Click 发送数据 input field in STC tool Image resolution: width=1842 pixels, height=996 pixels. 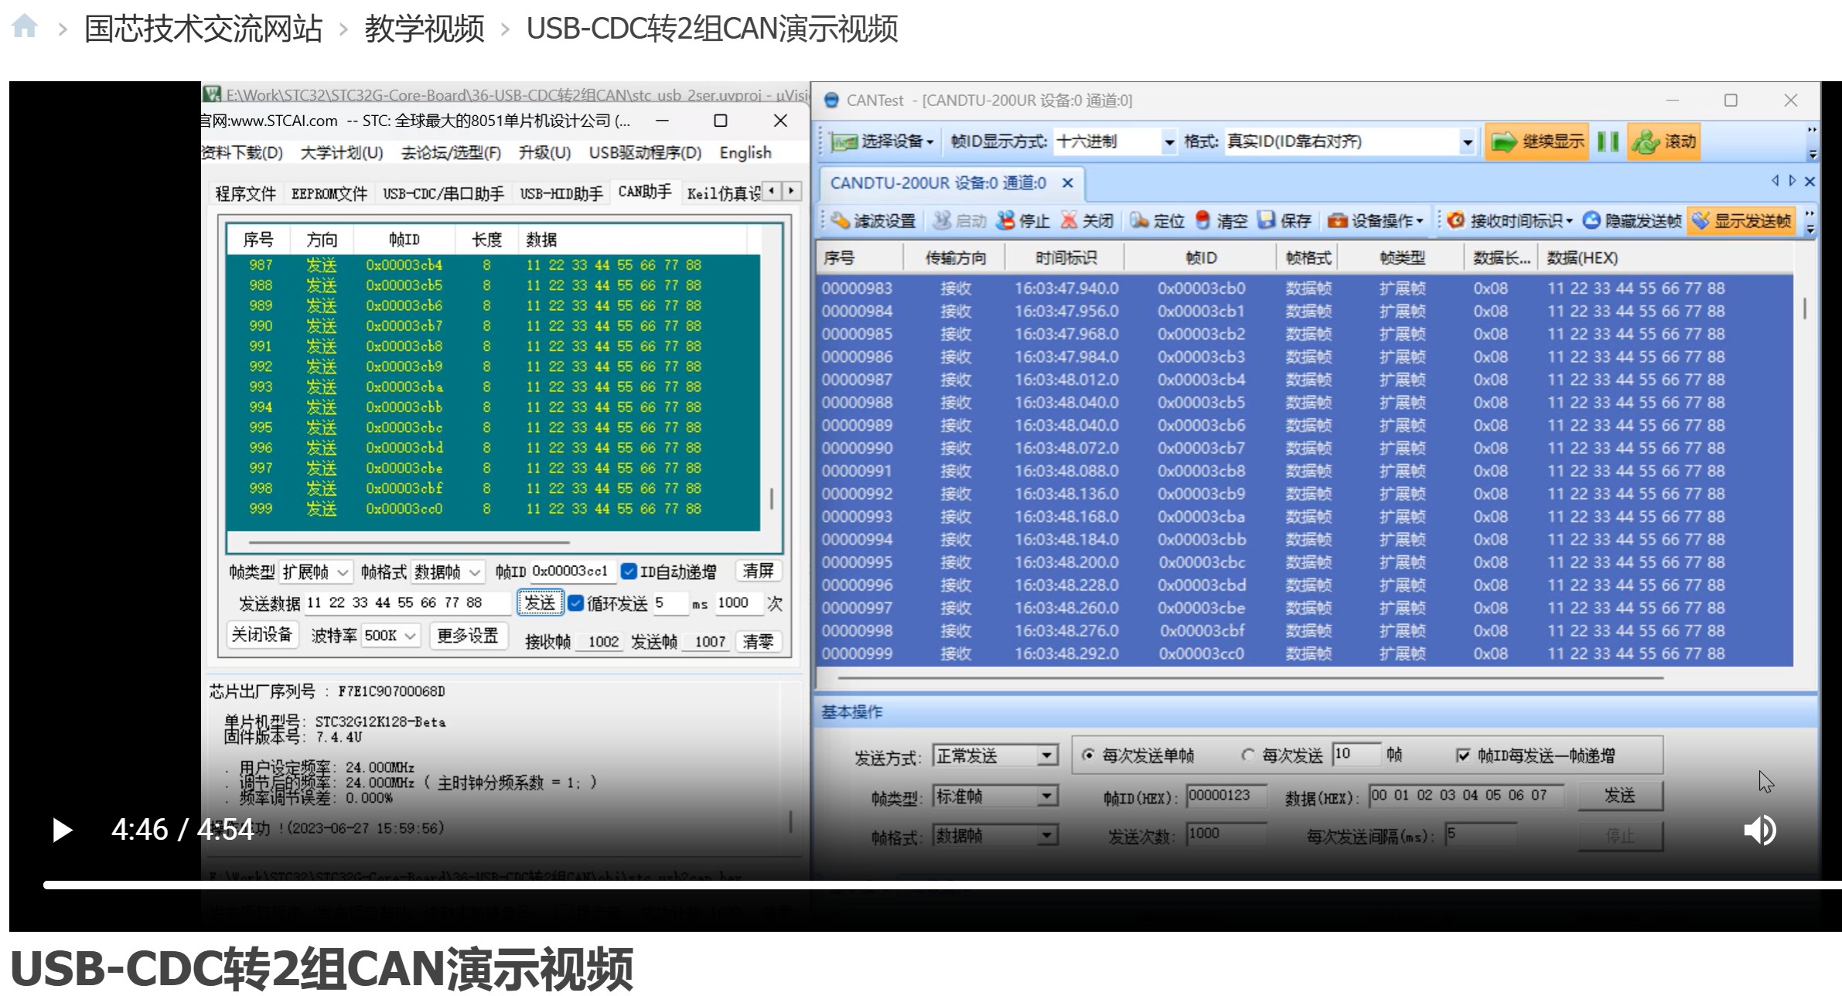[407, 602]
